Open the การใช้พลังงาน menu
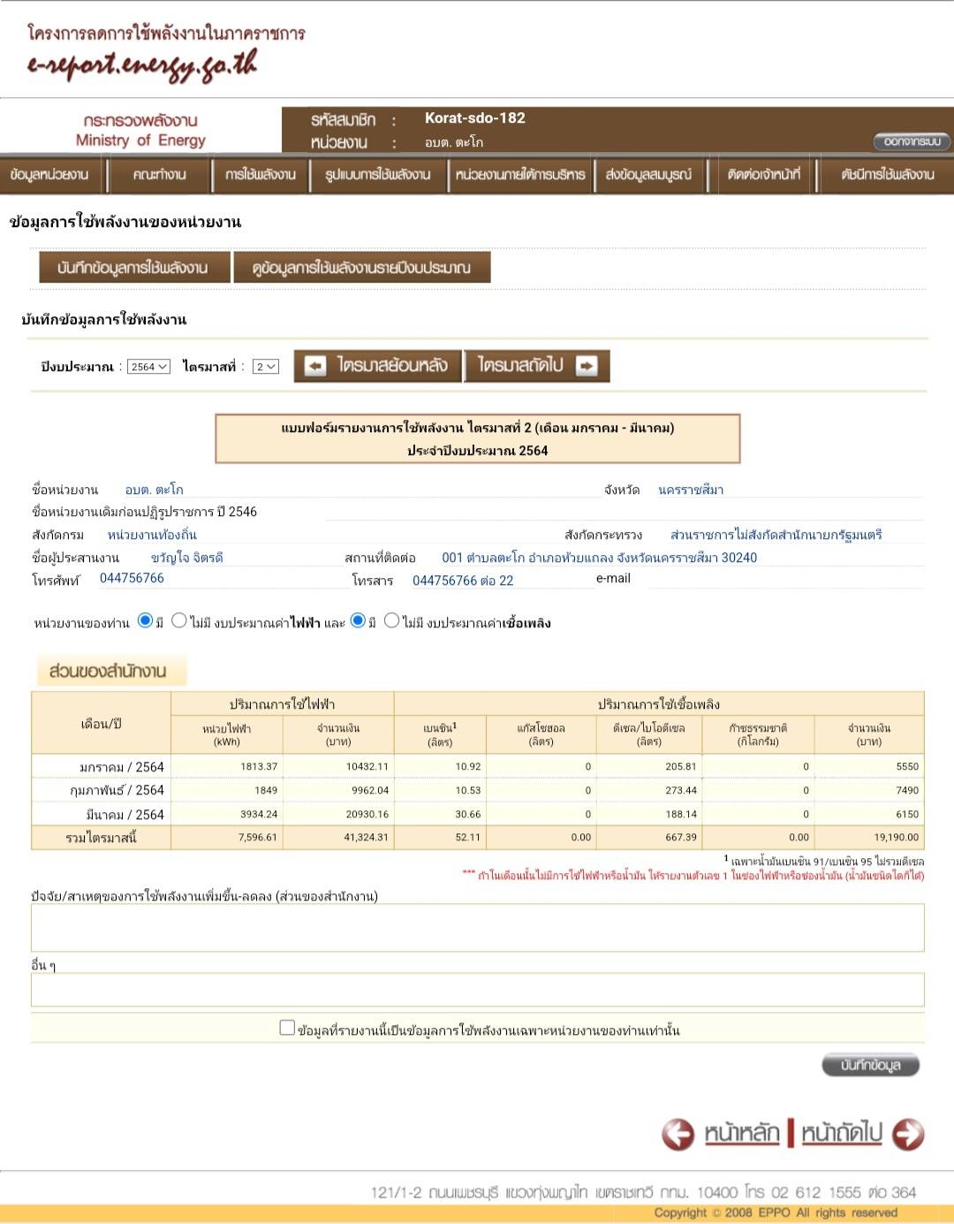 [260, 175]
